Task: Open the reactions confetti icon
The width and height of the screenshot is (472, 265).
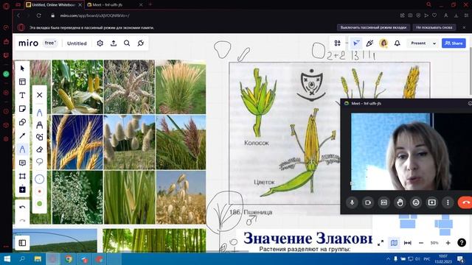Action: [x=369, y=43]
